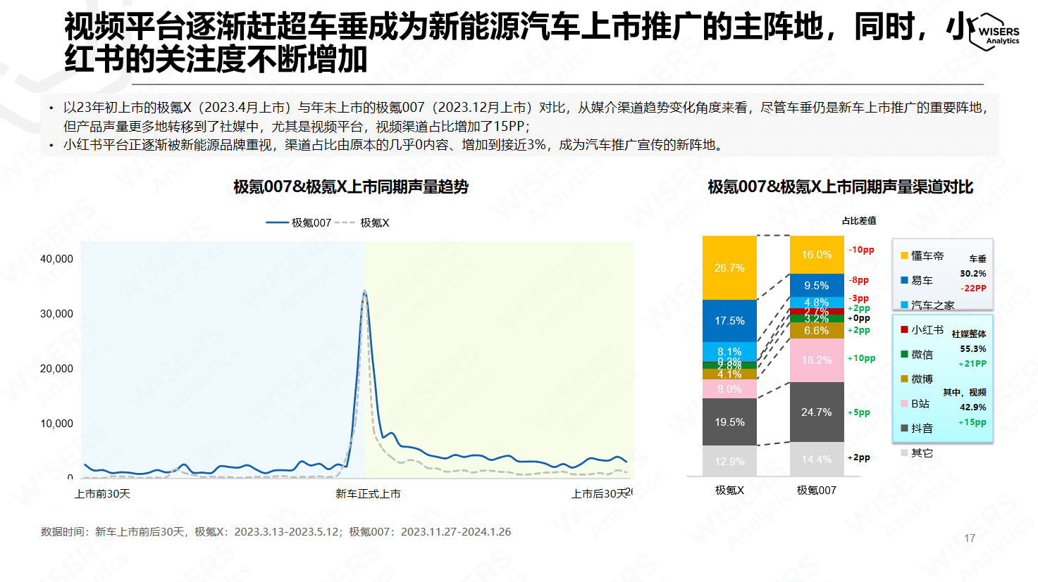
Task: Click the 12.9% segment in 极氪X bar
Action: tap(729, 461)
